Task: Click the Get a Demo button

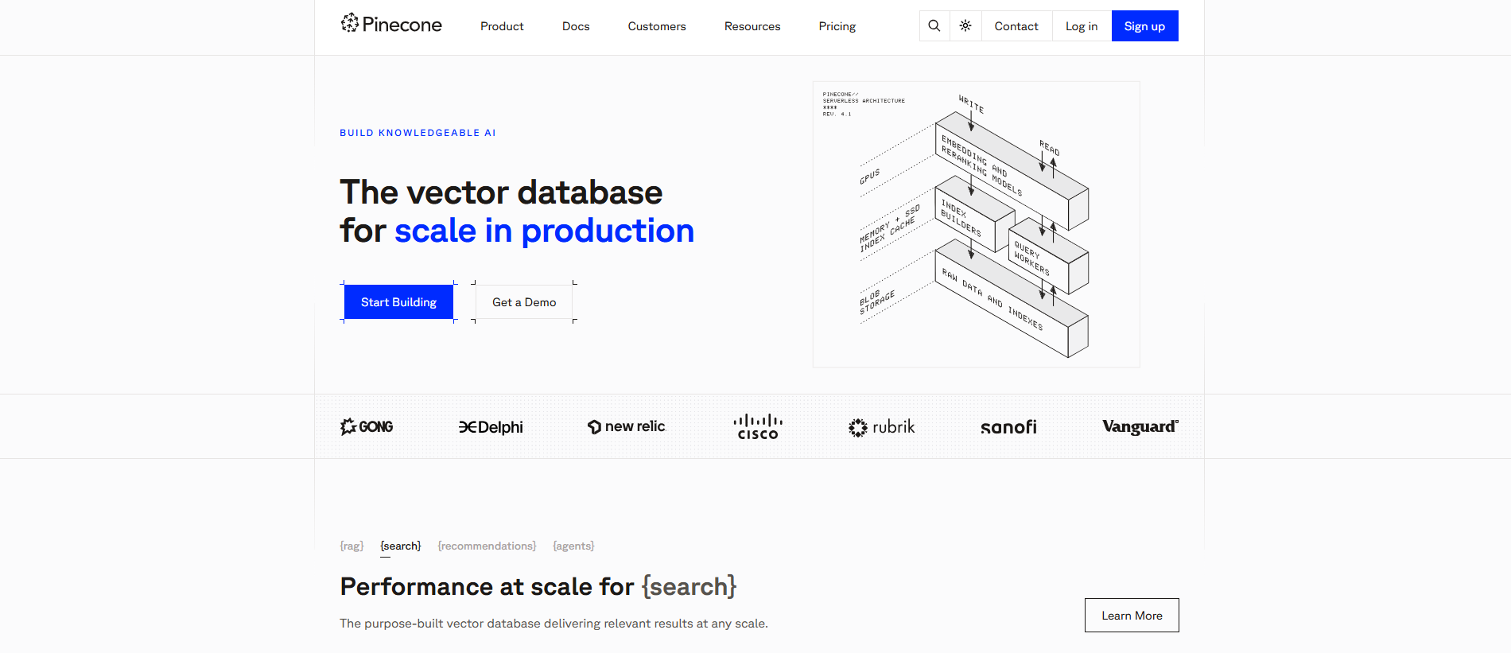Action: [x=524, y=302]
